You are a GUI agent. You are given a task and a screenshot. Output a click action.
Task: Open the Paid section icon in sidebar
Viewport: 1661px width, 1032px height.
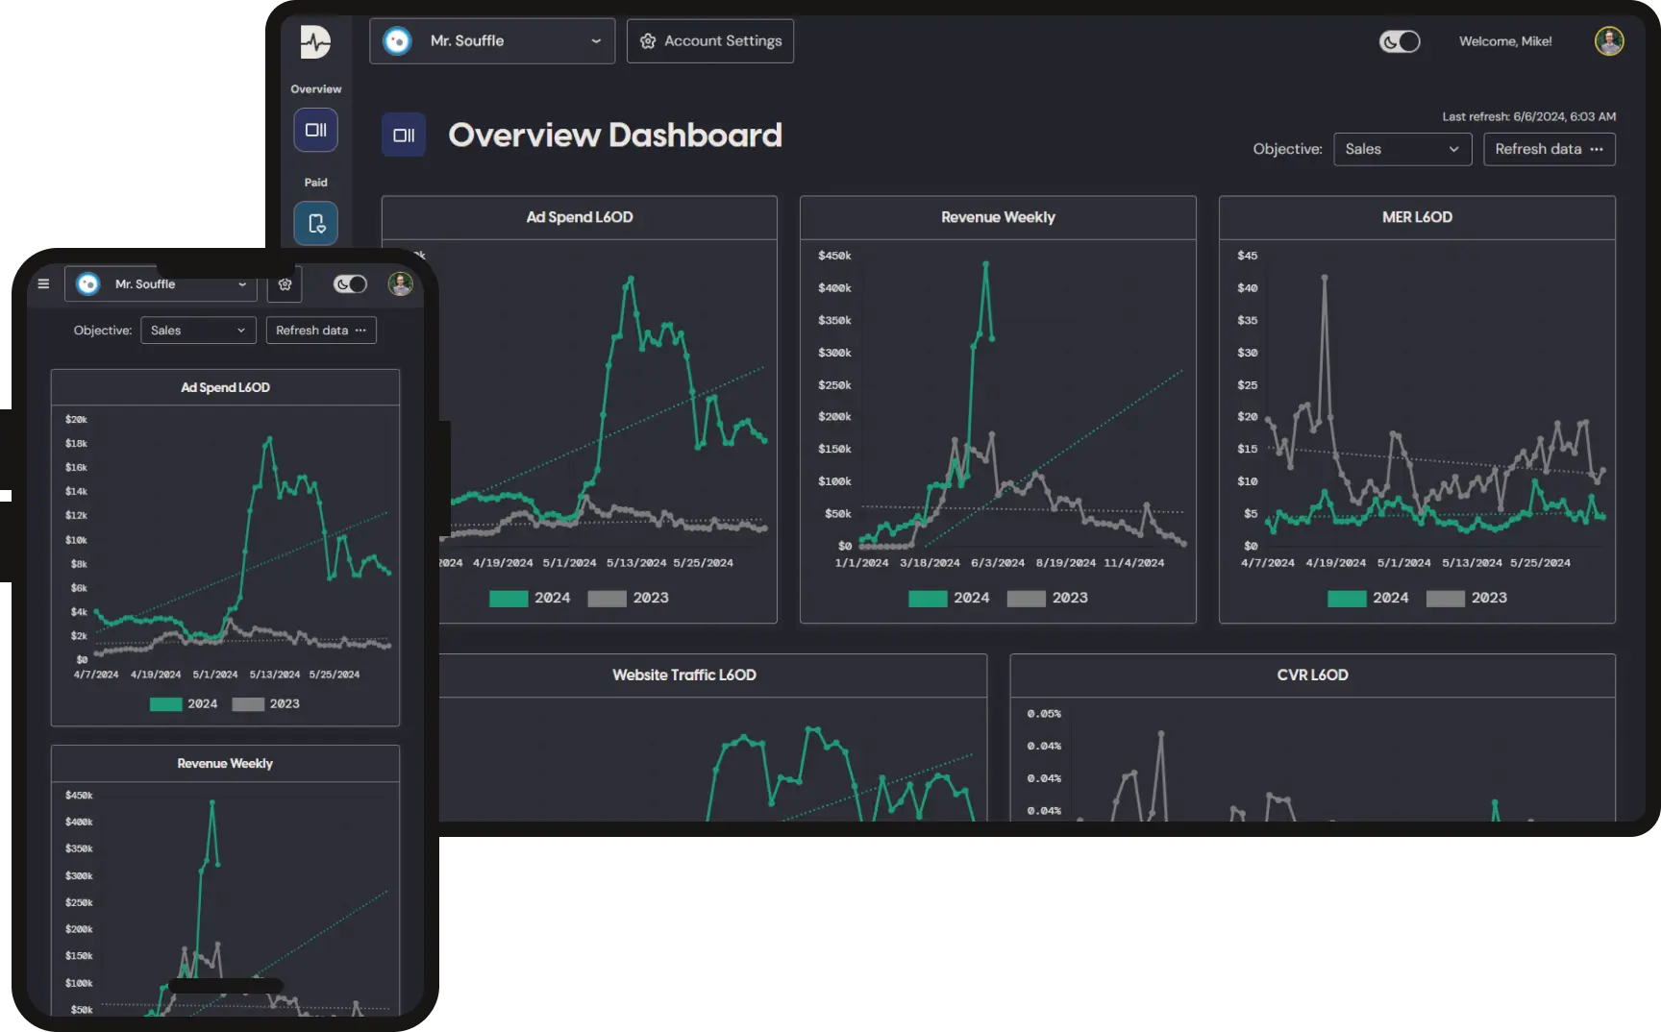pyautogui.click(x=315, y=224)
